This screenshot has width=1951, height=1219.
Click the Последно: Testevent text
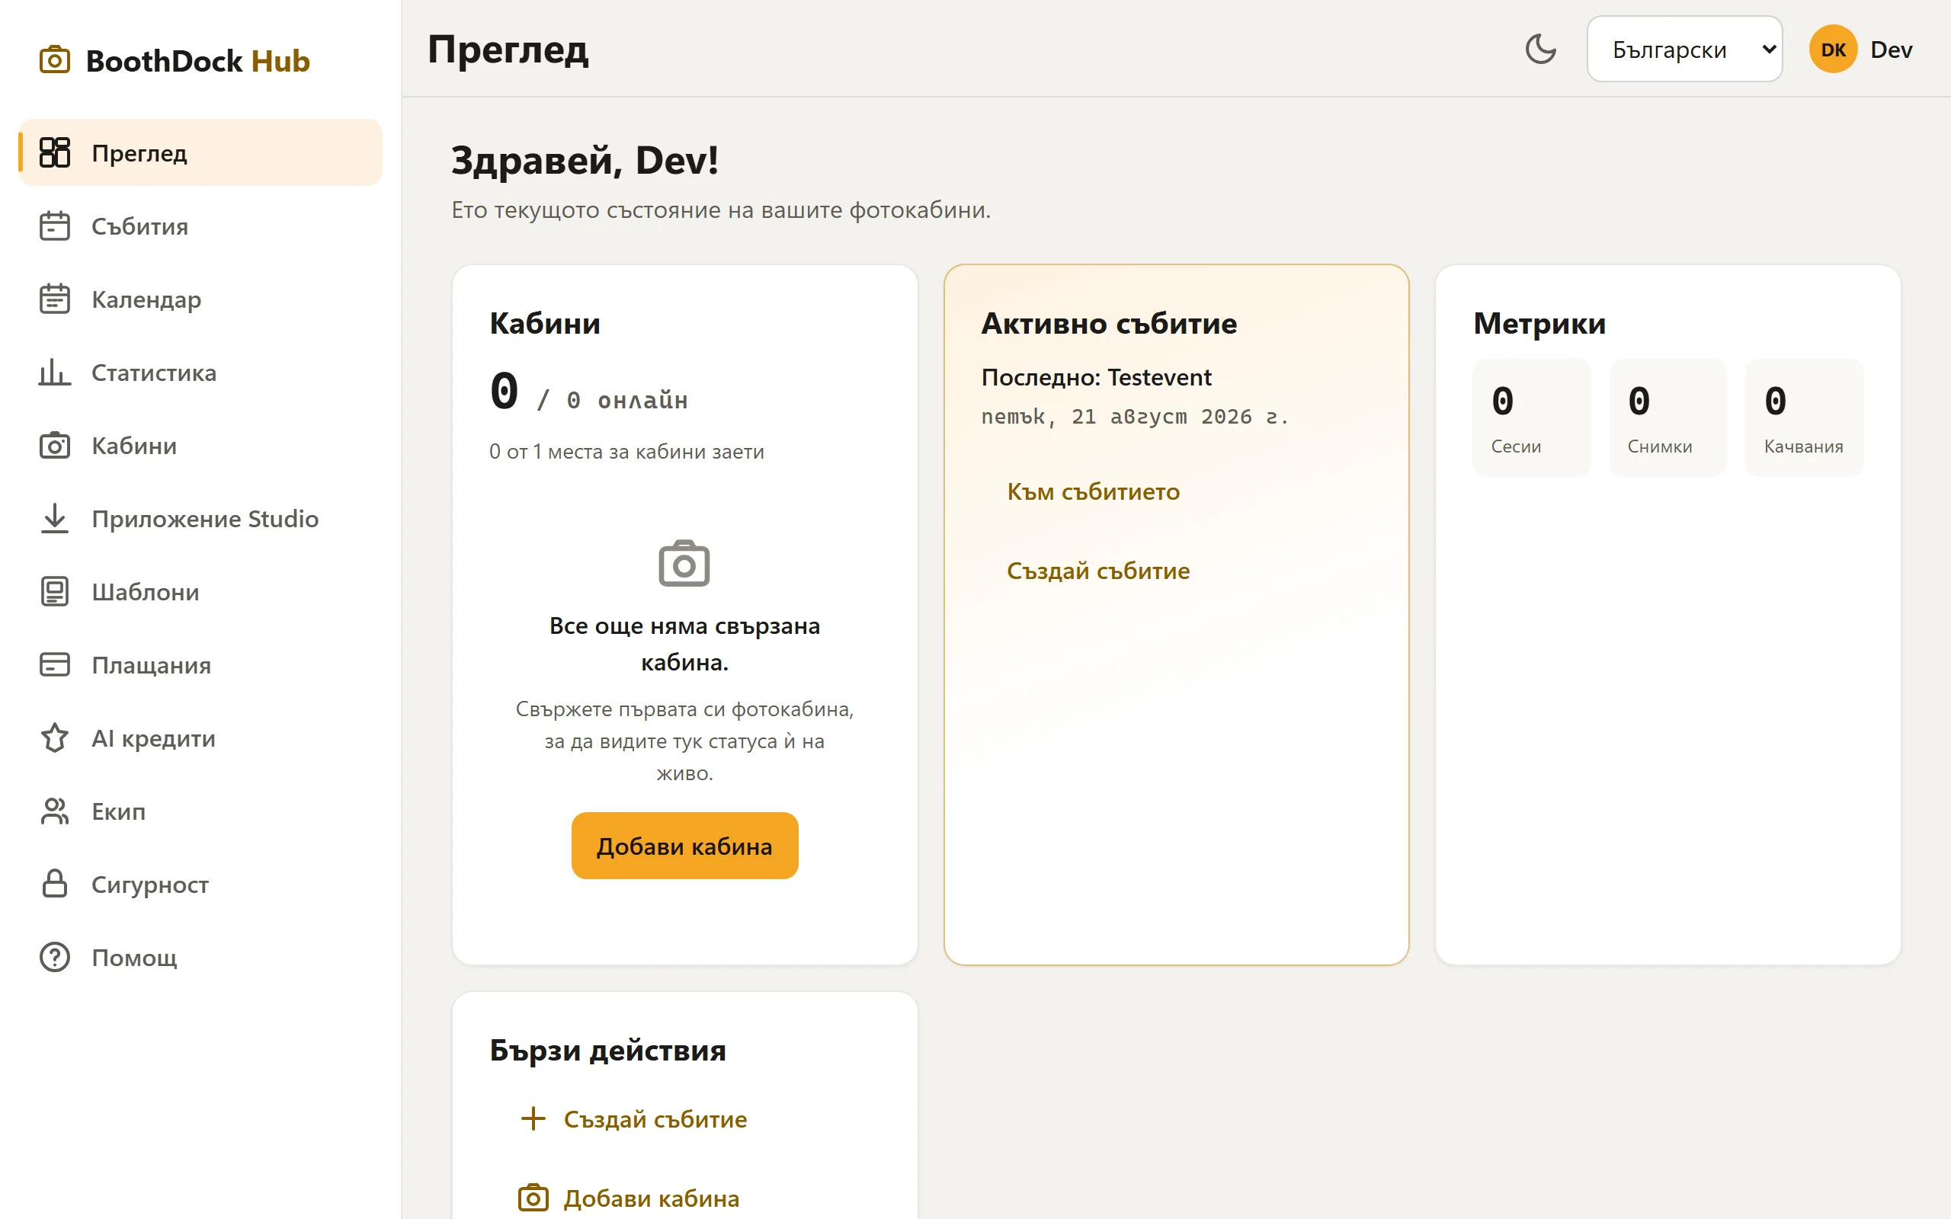click(x=1096, y=377)
